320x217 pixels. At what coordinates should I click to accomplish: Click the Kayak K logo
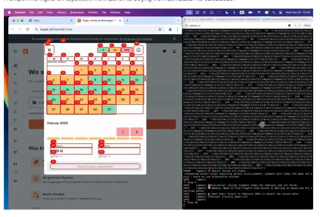[x=26, y=51]
